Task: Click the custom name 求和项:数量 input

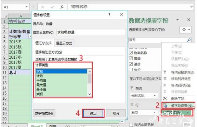Action: tap(91, 32)
